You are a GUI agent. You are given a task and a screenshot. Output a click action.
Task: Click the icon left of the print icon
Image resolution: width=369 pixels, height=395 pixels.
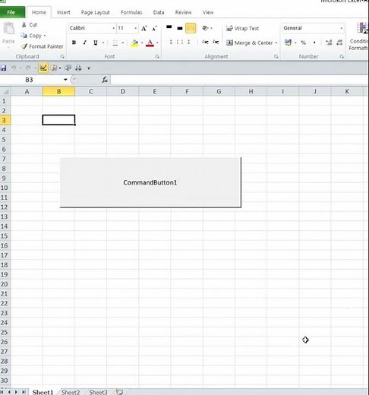click(68, 68)
